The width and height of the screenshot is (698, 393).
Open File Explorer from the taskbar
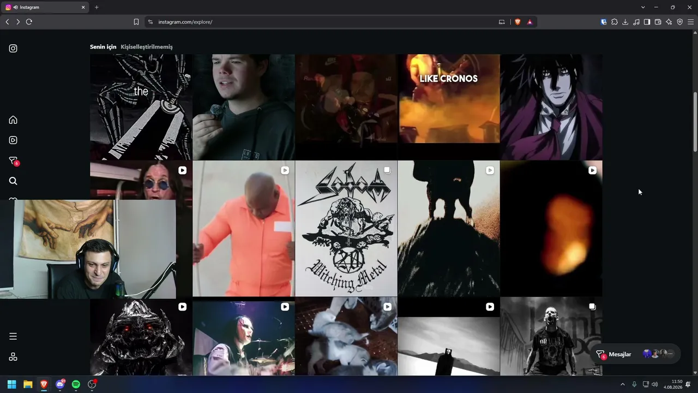28,384
